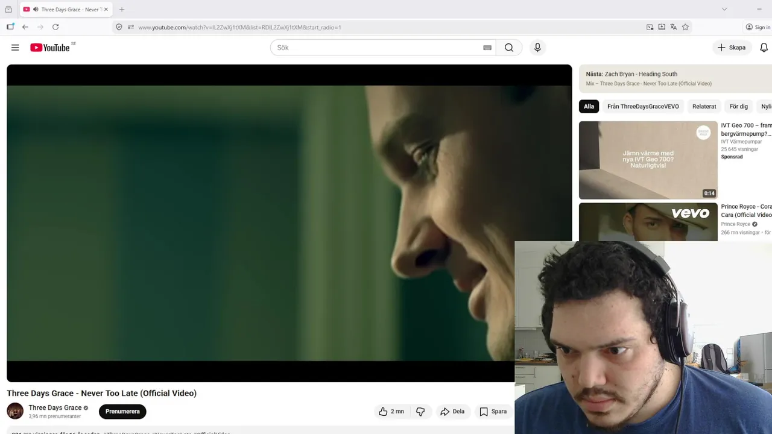Image resolution: width=772 pixels, height=434 pixels.
Task: Click the Three Days Grace browser tab
Action: click(x=66, y=9)
